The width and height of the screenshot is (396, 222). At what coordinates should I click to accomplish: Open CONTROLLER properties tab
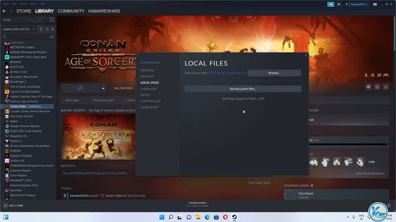point(150,101)
